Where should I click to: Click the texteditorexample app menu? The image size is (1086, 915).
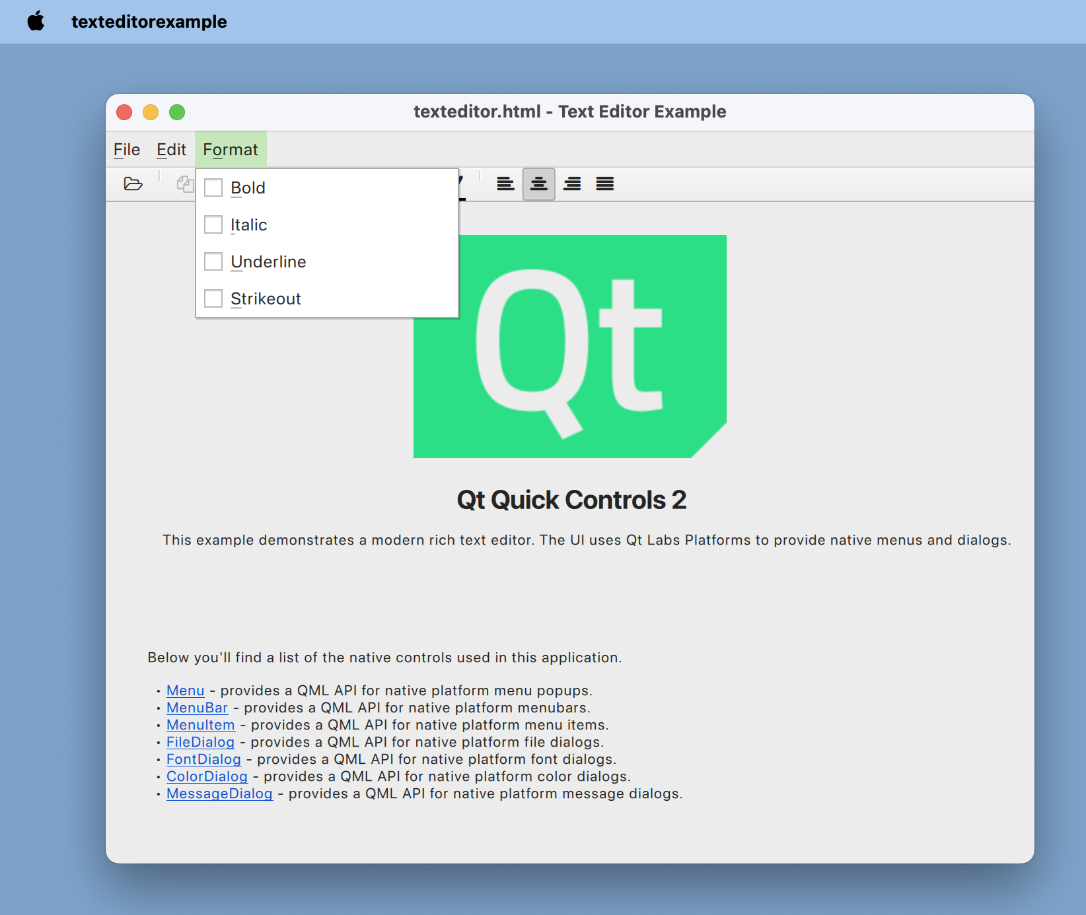tap(149, 22)
